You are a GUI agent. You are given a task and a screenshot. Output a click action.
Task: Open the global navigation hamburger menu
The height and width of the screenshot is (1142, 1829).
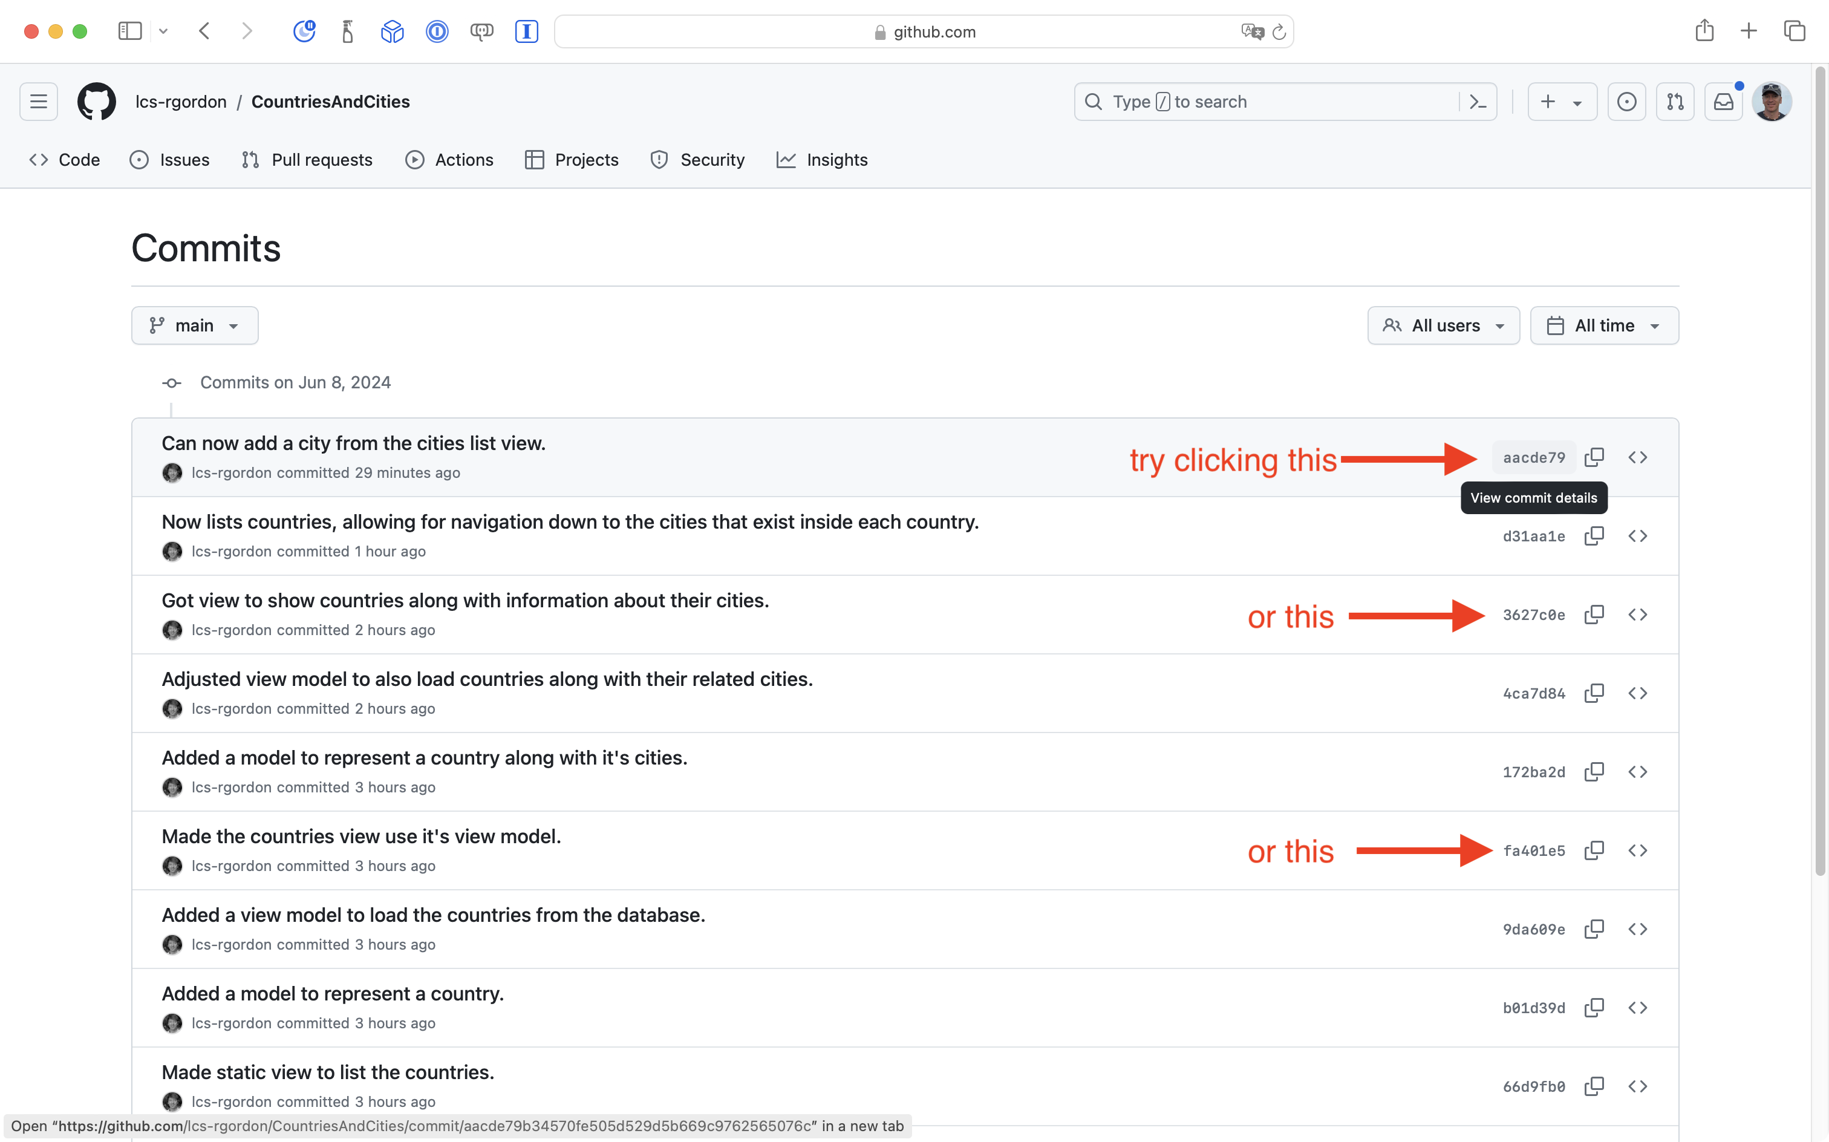[39, 101]
